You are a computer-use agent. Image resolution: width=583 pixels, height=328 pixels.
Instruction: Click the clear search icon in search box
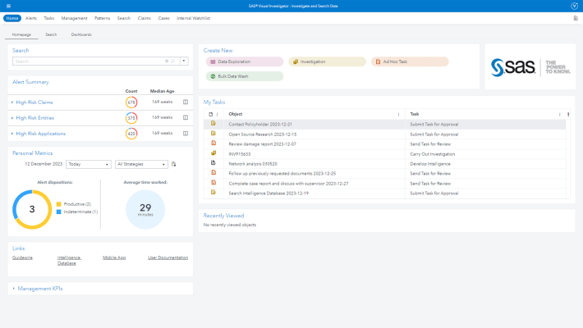167,61
